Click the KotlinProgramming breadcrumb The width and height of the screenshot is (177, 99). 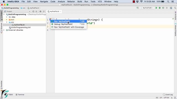[x=10, y=8]
